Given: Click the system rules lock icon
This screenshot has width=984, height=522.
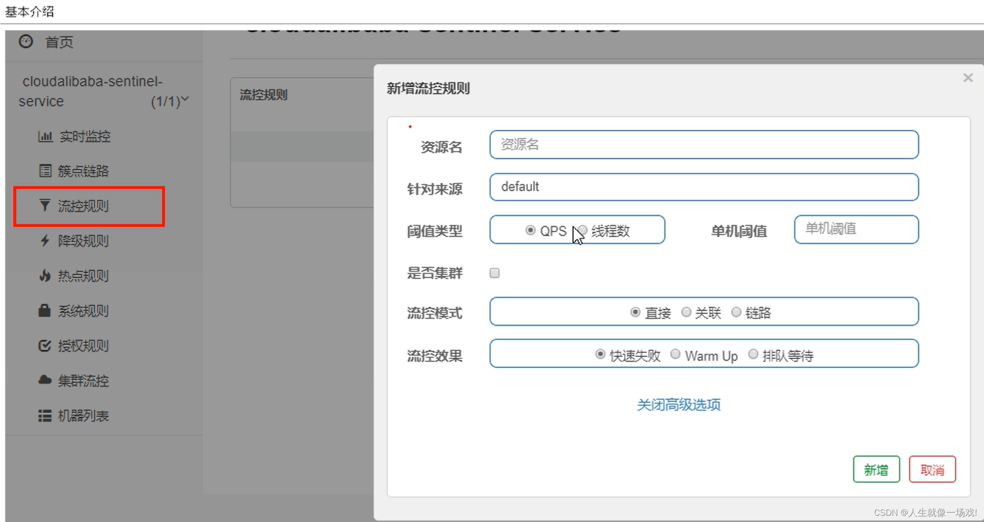Looking at the screenshot, I should (45, 311).
